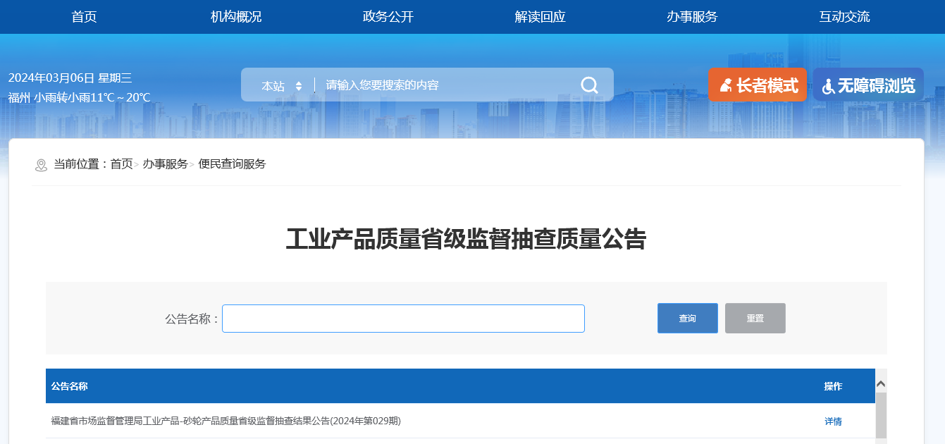945x444 pixels.
Task: Click the 公告名称 table column header
Action: [x=69, y=386]
